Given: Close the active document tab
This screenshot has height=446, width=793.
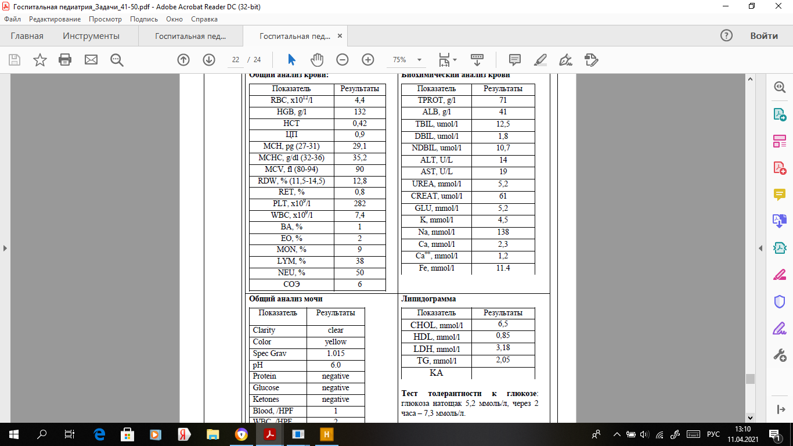Looking at the screenshot, I should 340,36.
